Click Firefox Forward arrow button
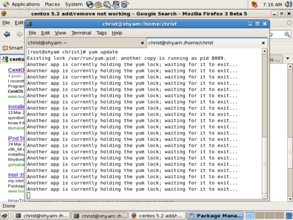The height and width of the screenshot is (220, 293). point(19,34)
